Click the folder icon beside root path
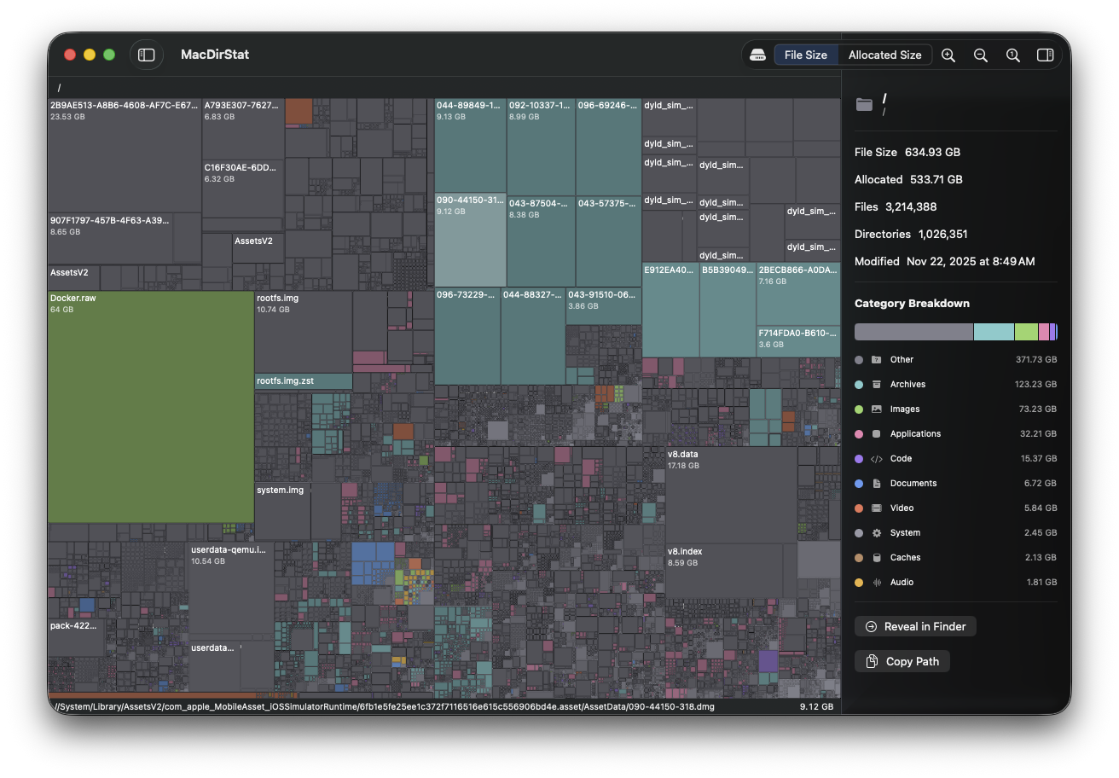This screenshot has width=1119, height=778. pyautogui.click(x=865, y=104)
